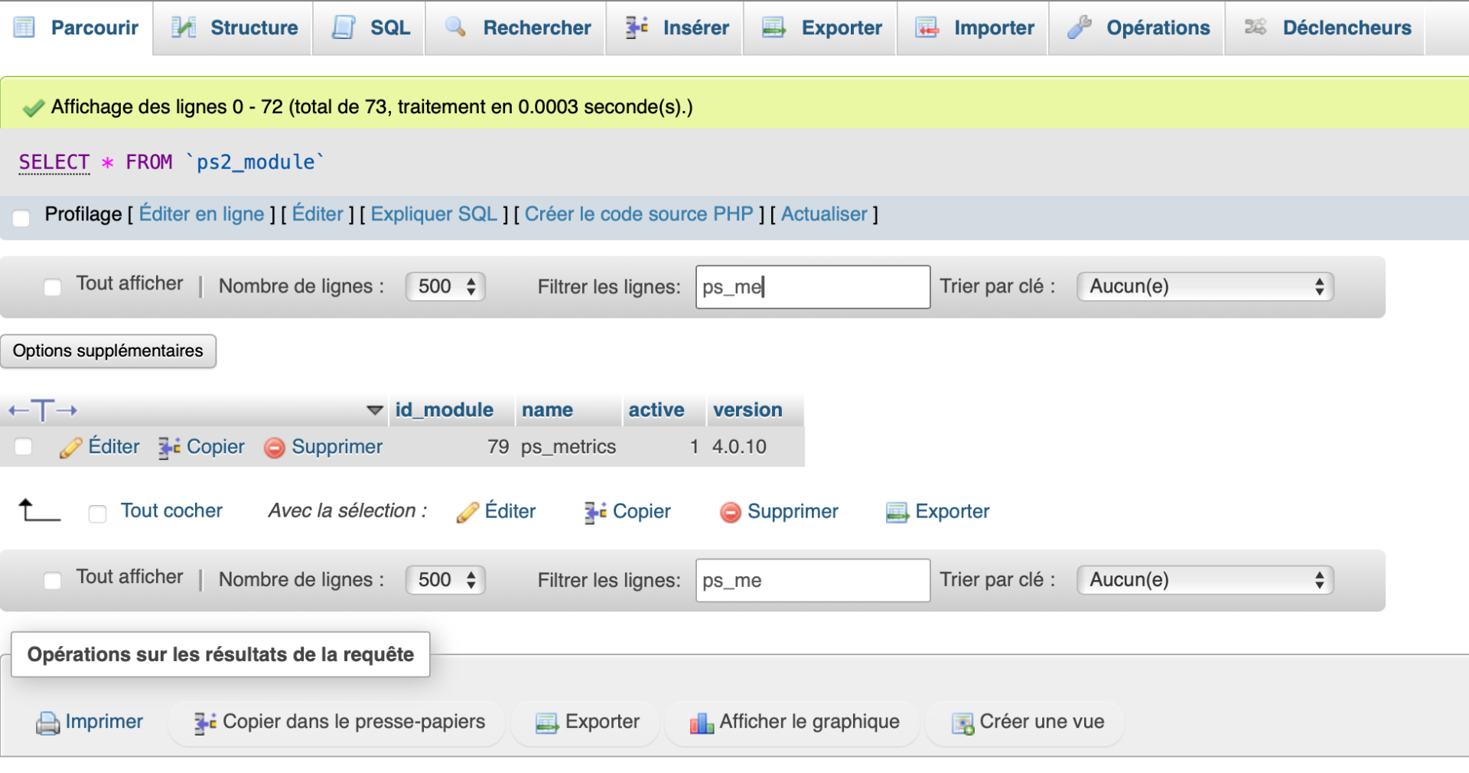Click the Options supplémentaires button

pos(108,351)
